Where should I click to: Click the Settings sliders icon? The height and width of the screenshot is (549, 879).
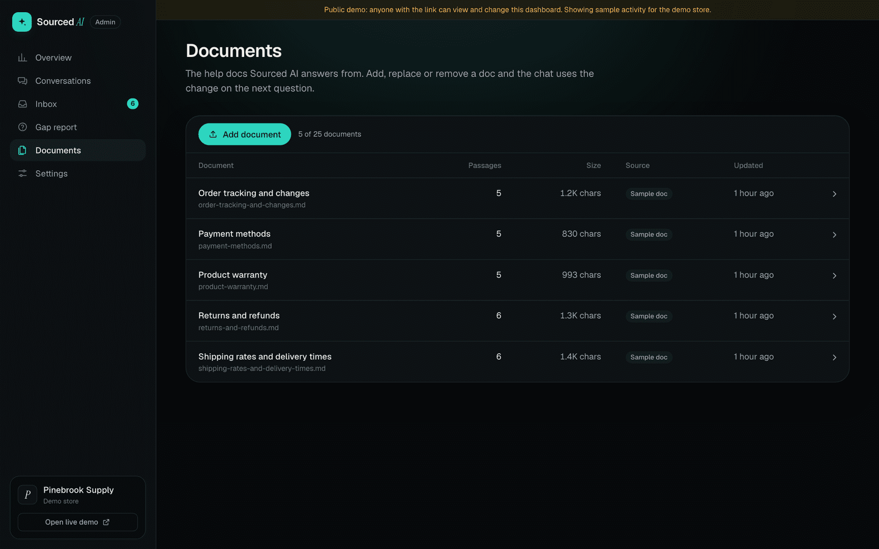[x=22, y=173]
